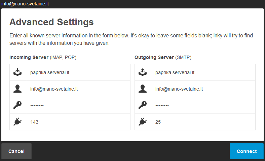Click the outgoing server port plug icon
This screenshot has width=265, height=161.
click(143, 122)
